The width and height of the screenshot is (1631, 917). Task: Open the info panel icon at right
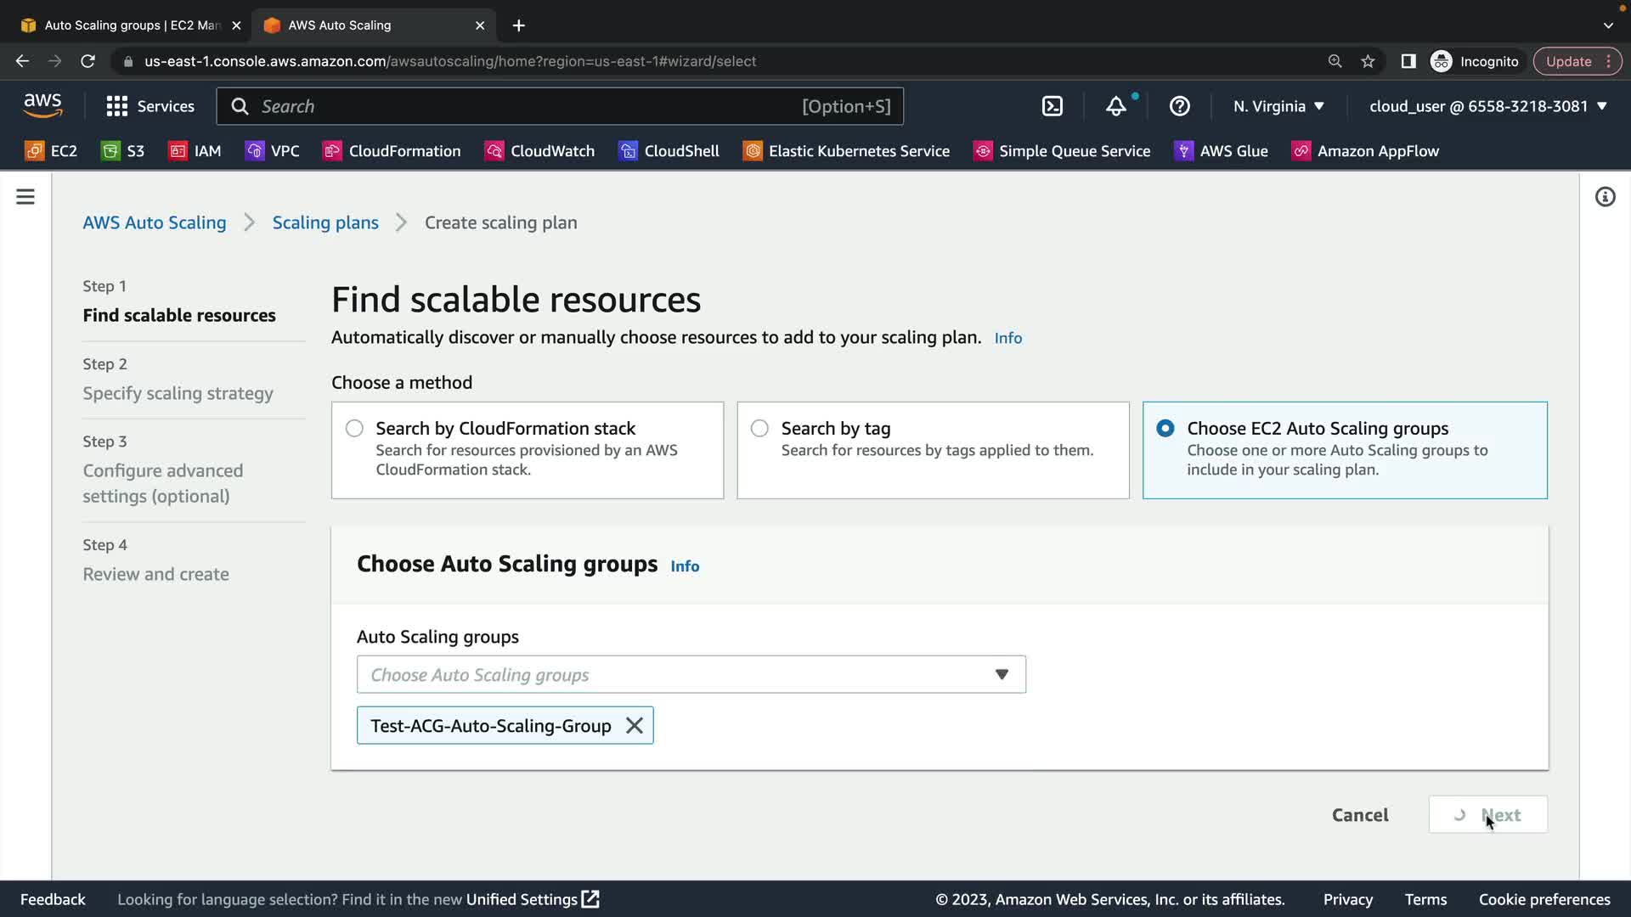coord(1605,197)
